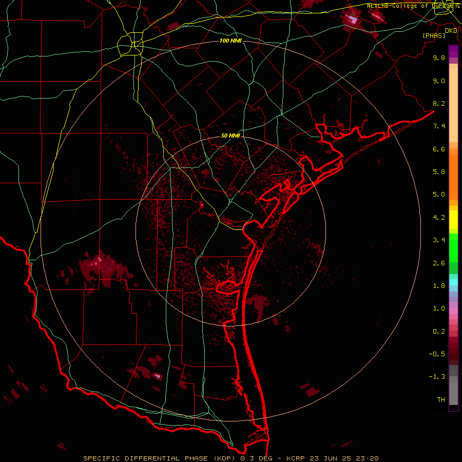Click the 8.2 value on the color scale
Image resolution: width=462 pixels, height=462 pixels.
pyautogui.click(x=439, y=103)
